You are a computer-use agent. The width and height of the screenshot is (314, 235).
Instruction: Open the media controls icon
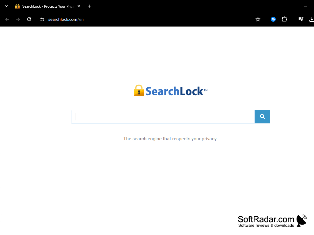301,19
